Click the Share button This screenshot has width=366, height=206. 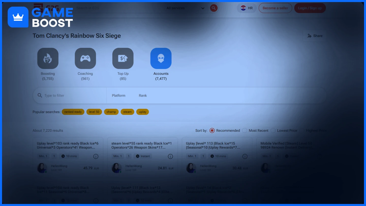point(315,36)
